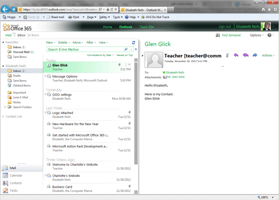Open the browser Favorites star icon

(269, 10)
